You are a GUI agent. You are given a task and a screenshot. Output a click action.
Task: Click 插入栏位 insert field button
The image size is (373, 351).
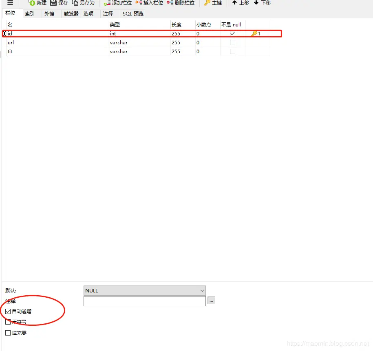(149, 3)
